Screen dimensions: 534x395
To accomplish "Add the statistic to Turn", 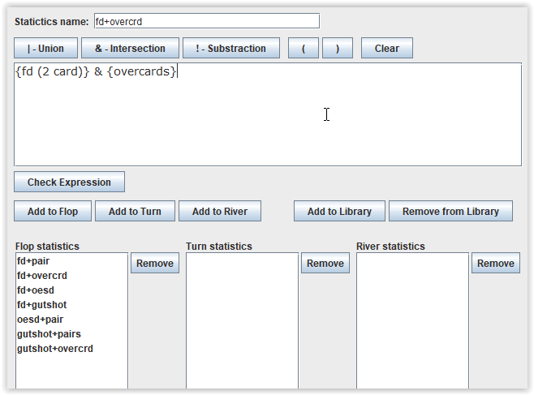I will 135,212.
